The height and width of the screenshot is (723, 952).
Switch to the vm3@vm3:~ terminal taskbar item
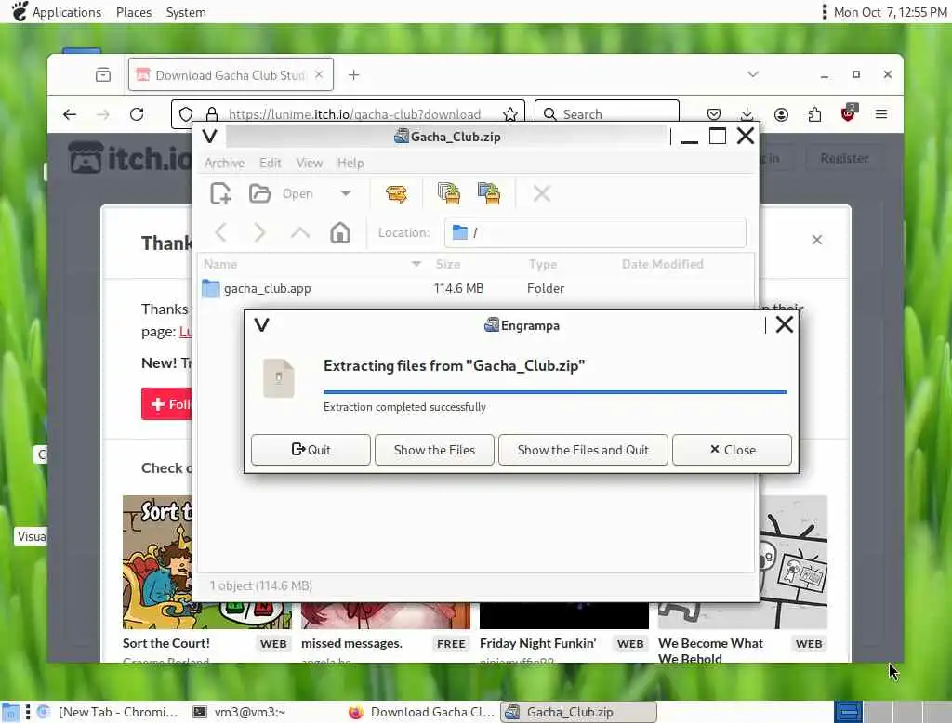239,712
